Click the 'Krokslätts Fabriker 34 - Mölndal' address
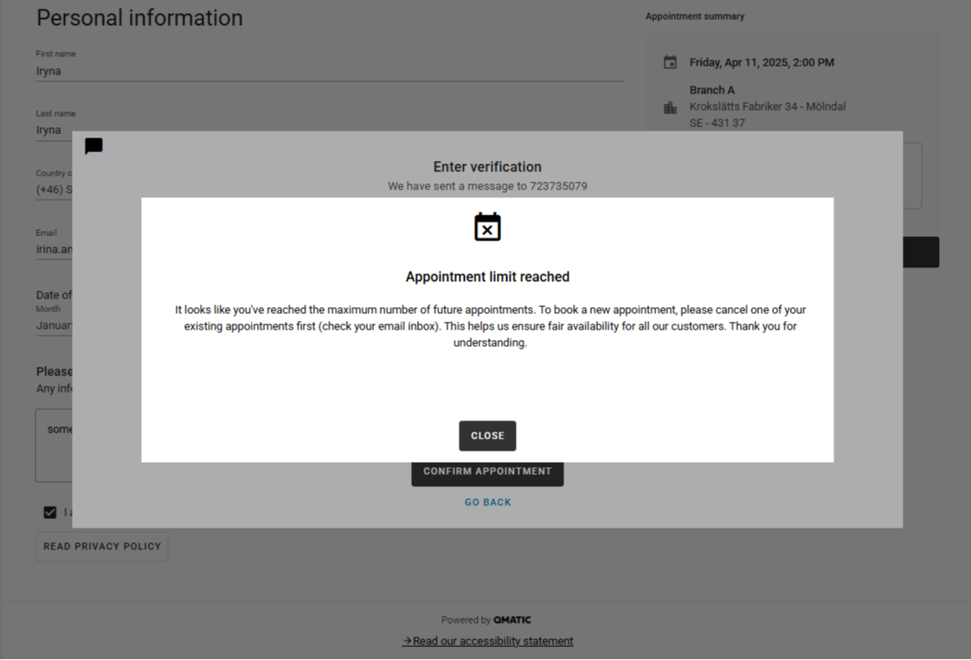 click(768, 106)
